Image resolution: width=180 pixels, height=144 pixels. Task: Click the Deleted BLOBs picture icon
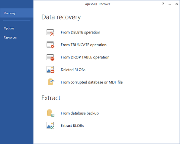50,70
